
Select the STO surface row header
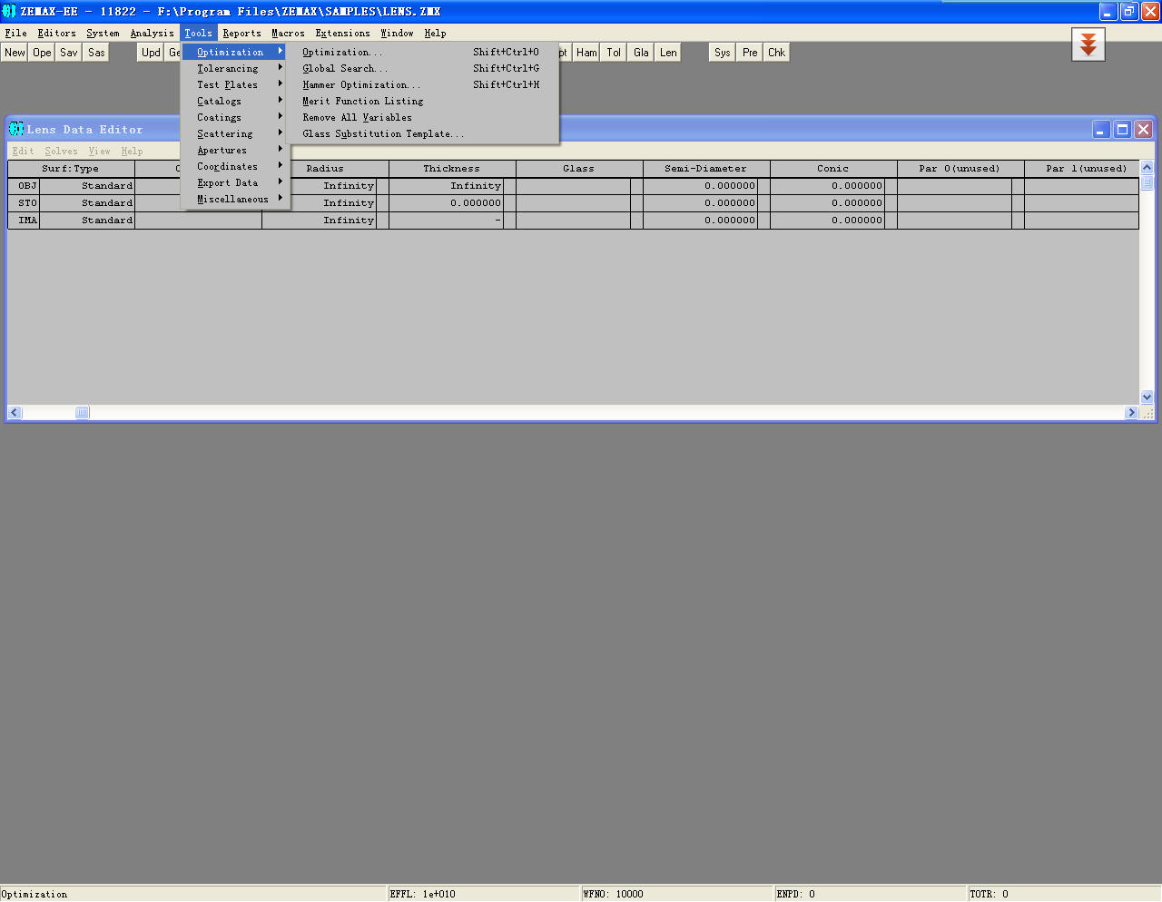[x=24, y=203]
